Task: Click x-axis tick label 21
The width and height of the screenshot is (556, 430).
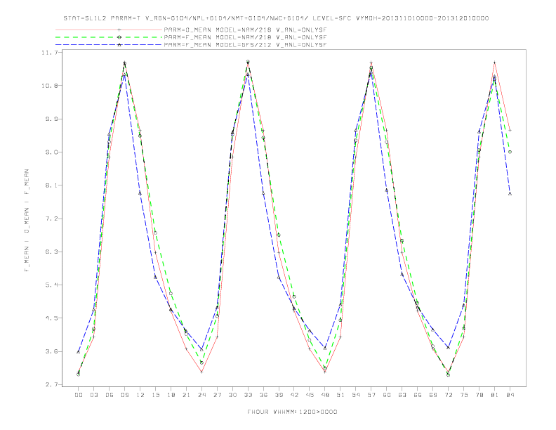Action: pos(186,395)
